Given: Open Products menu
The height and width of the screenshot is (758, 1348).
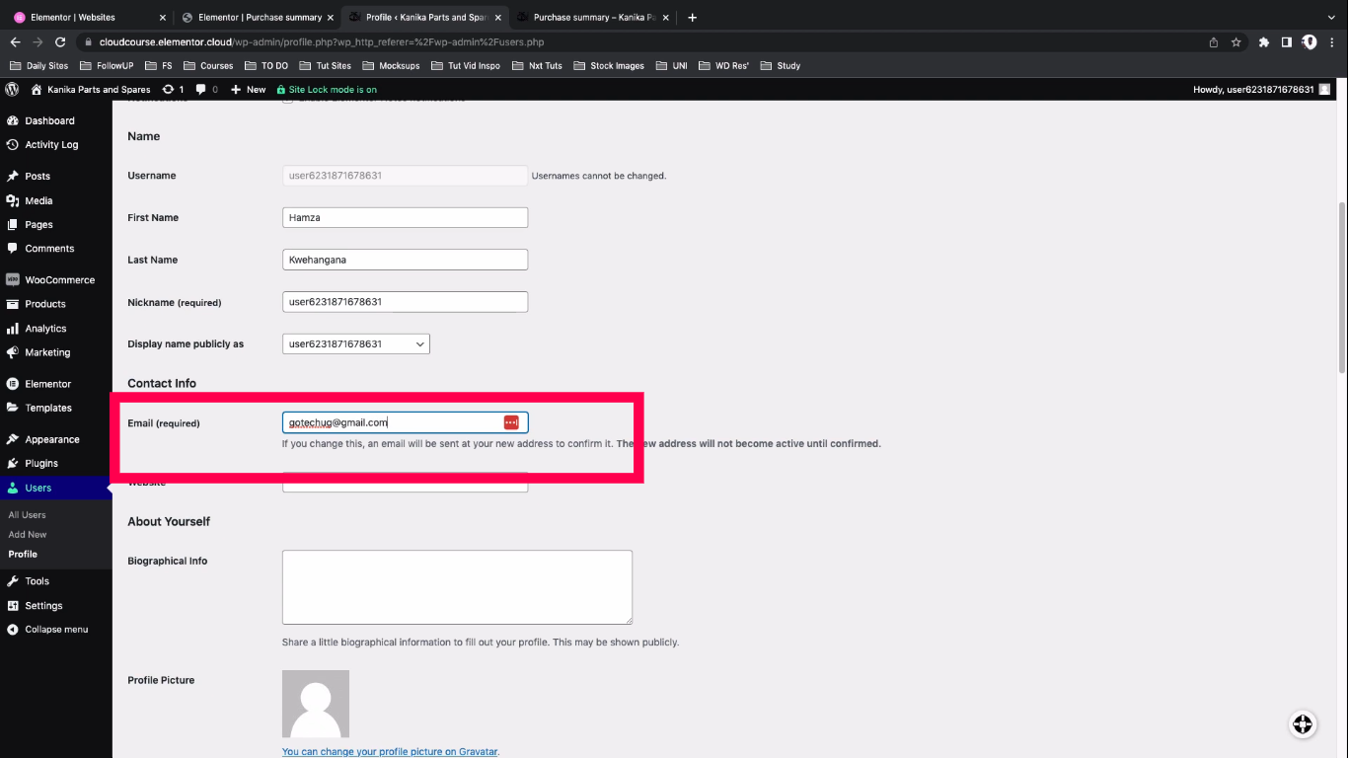Looking at the screenshot, I should coord(45,304).
